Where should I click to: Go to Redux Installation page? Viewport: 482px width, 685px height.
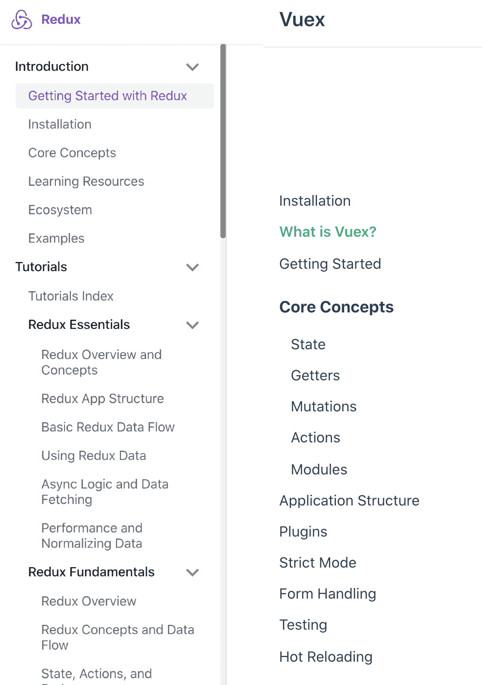point(60,125)
